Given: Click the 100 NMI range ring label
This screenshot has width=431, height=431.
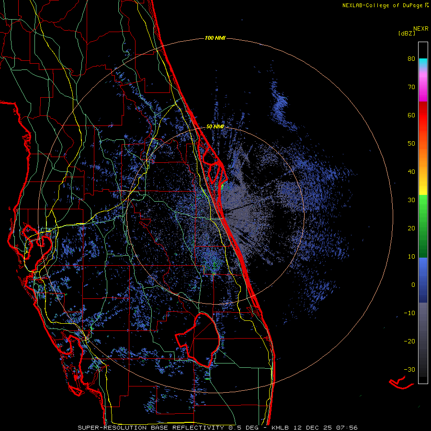Looking at the screenshot, I should click(215, 38).
